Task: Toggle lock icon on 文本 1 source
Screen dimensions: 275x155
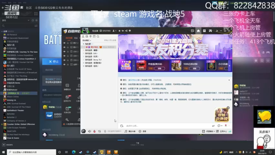Action: (68, 56)
